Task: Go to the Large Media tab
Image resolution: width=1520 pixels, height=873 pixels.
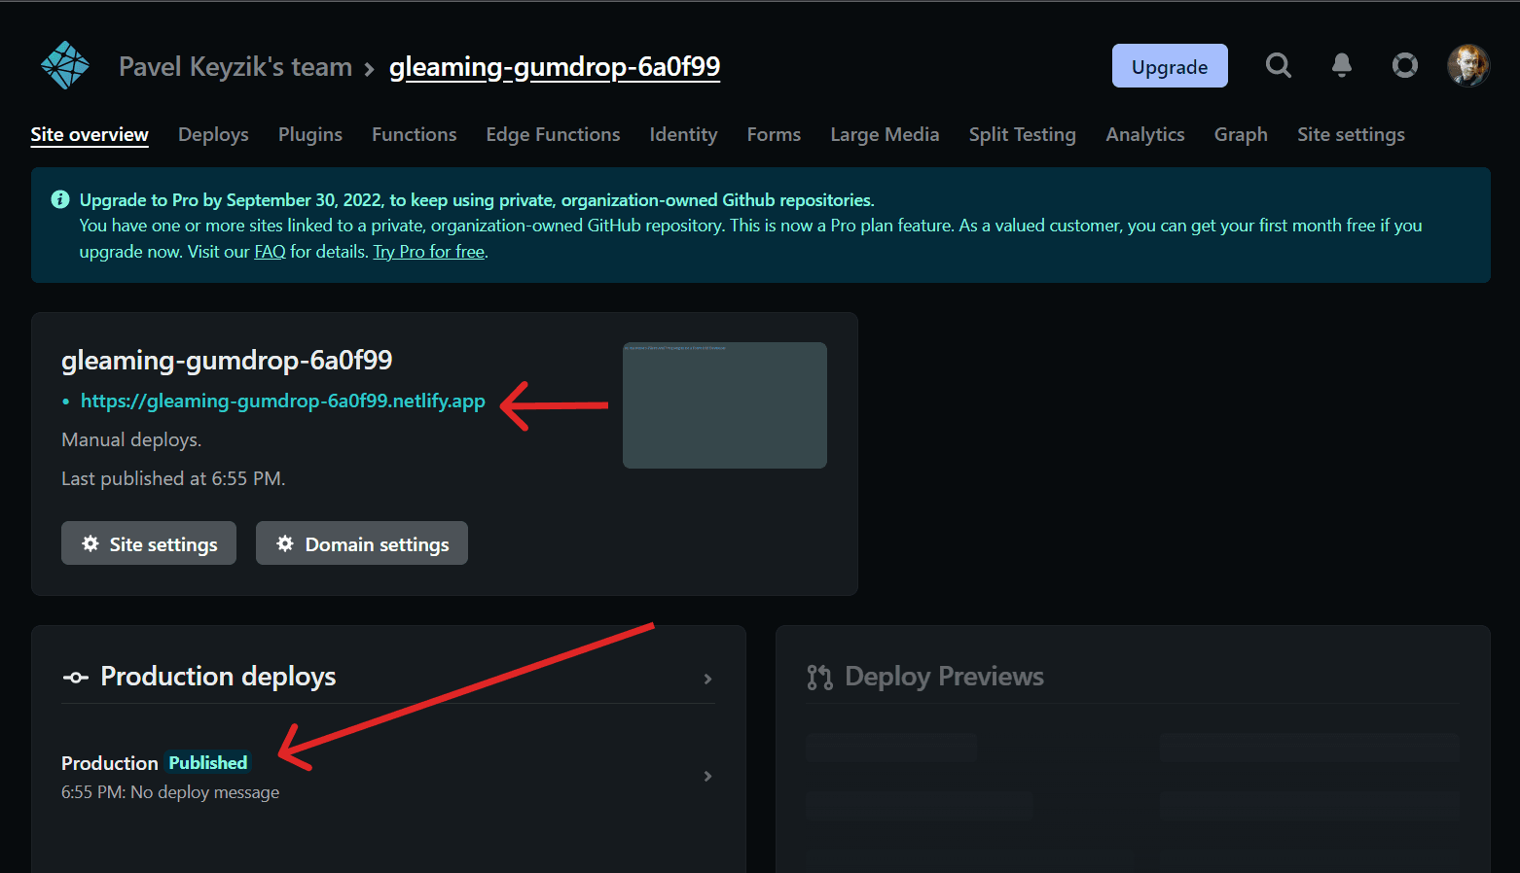Action: 885,134
